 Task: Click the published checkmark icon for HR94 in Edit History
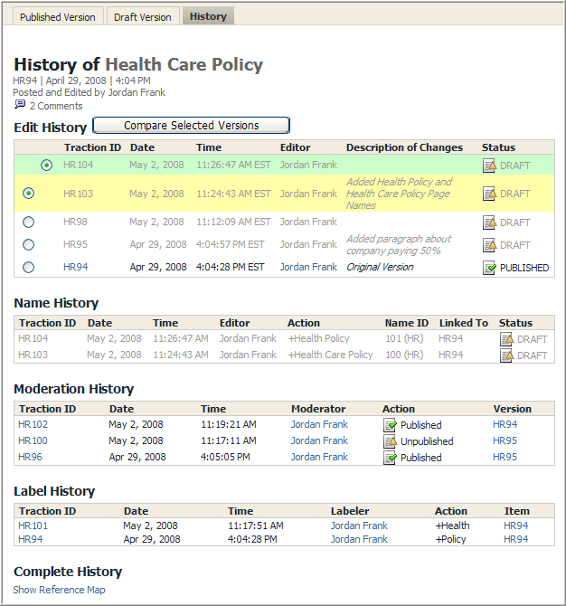pyautogui.click(x=489, y=268)
